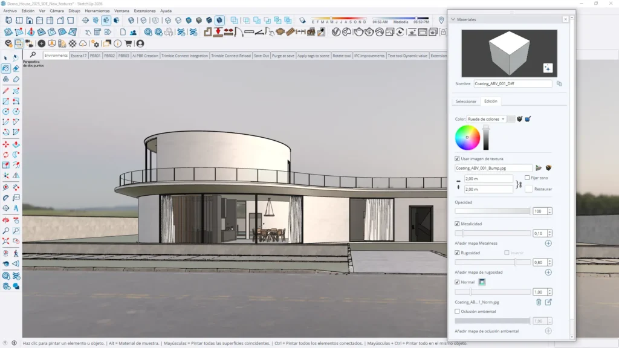Image resolution: width=619 pixels, height=348 pixels.
Task: Toggle Usar imagen de textura checkbox
Action: (457, 159)
